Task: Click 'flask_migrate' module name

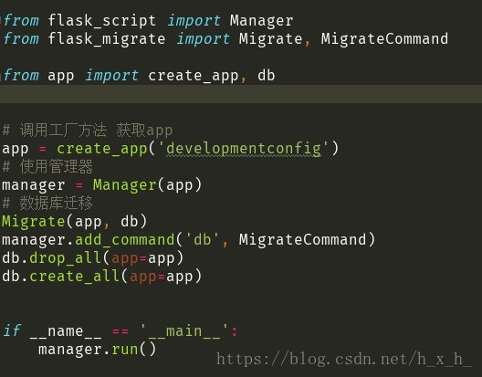Action: tap(107, 39)
